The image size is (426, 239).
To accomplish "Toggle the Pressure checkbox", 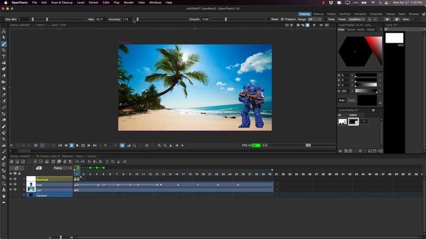I will click(282, 19).
